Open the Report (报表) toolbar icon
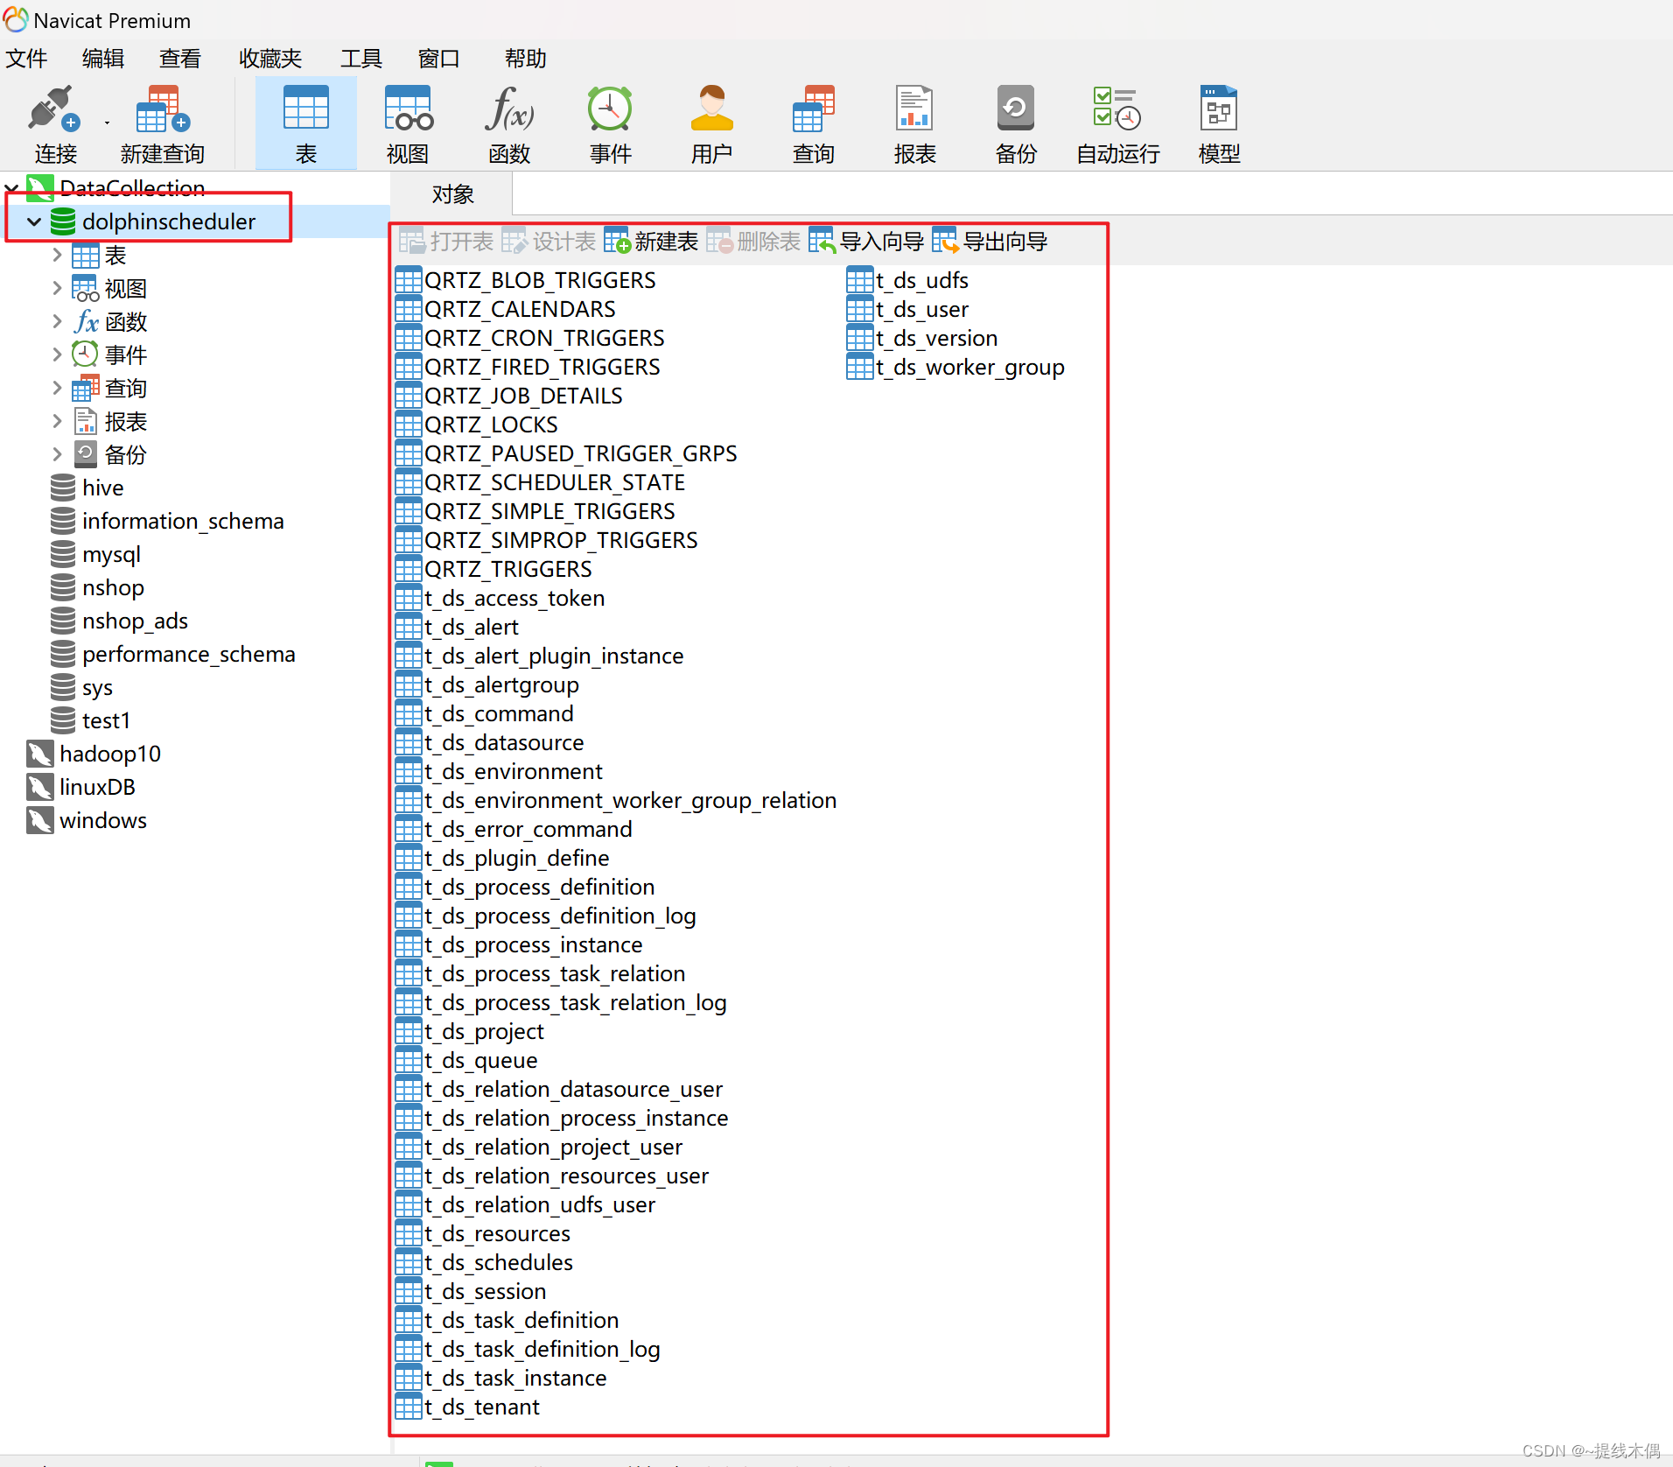The height and width of the screenshot is (1467, 1673). tap(914, 124)
